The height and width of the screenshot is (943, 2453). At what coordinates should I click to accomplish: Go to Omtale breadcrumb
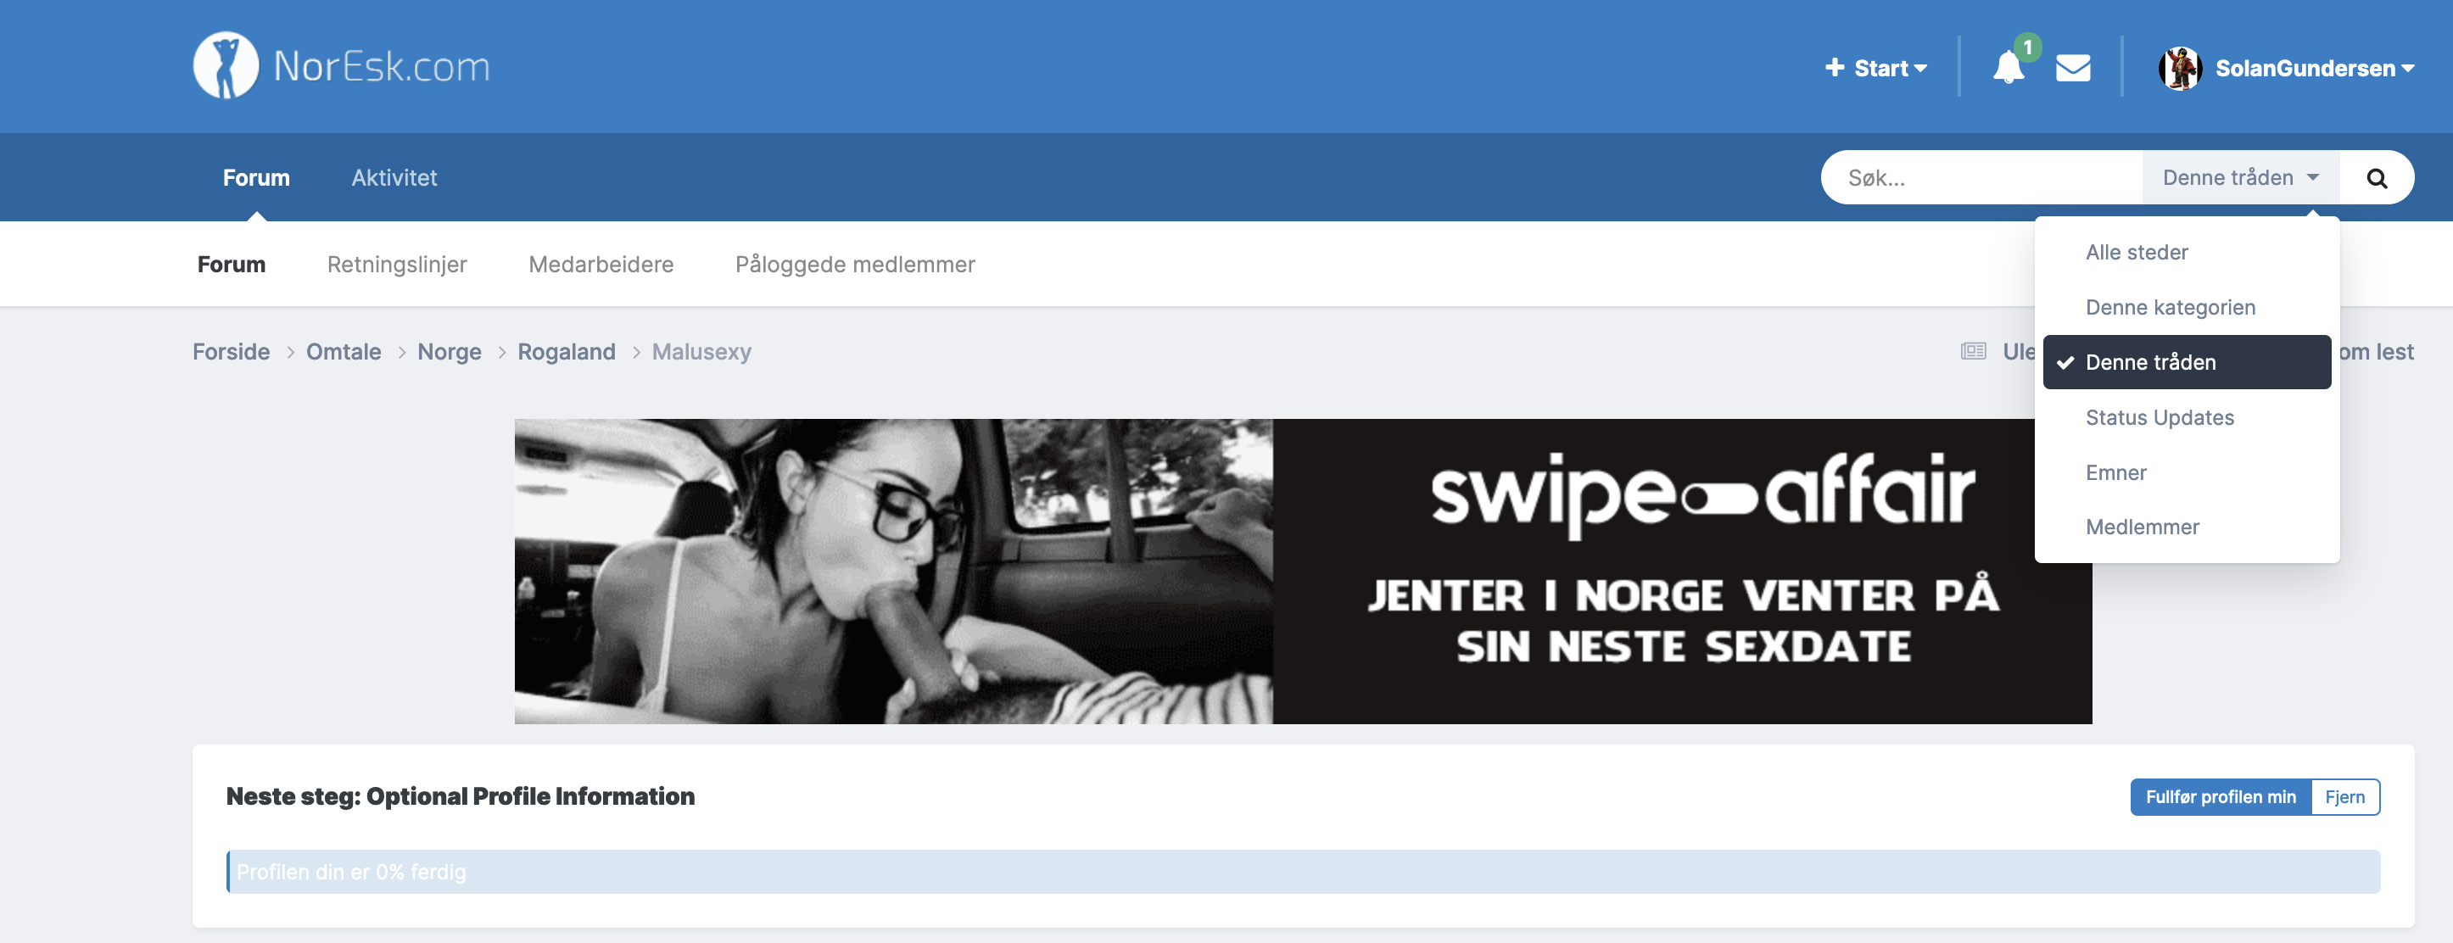(344, 351)
